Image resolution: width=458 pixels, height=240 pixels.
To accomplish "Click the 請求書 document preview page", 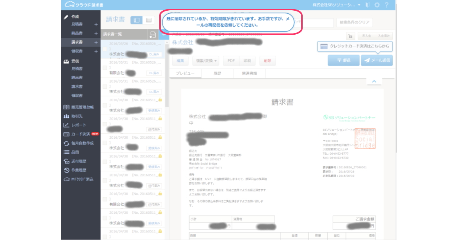I will [283, 164].
